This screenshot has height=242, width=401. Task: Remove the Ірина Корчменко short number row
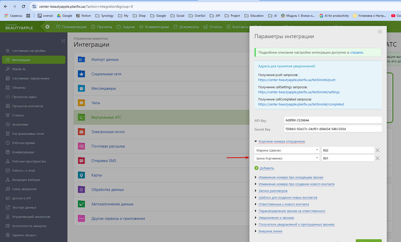click(378, 158)
